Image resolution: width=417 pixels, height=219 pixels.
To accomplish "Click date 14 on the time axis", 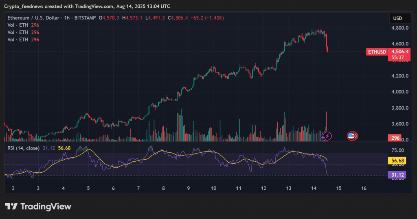I will [x=314, y=189].
